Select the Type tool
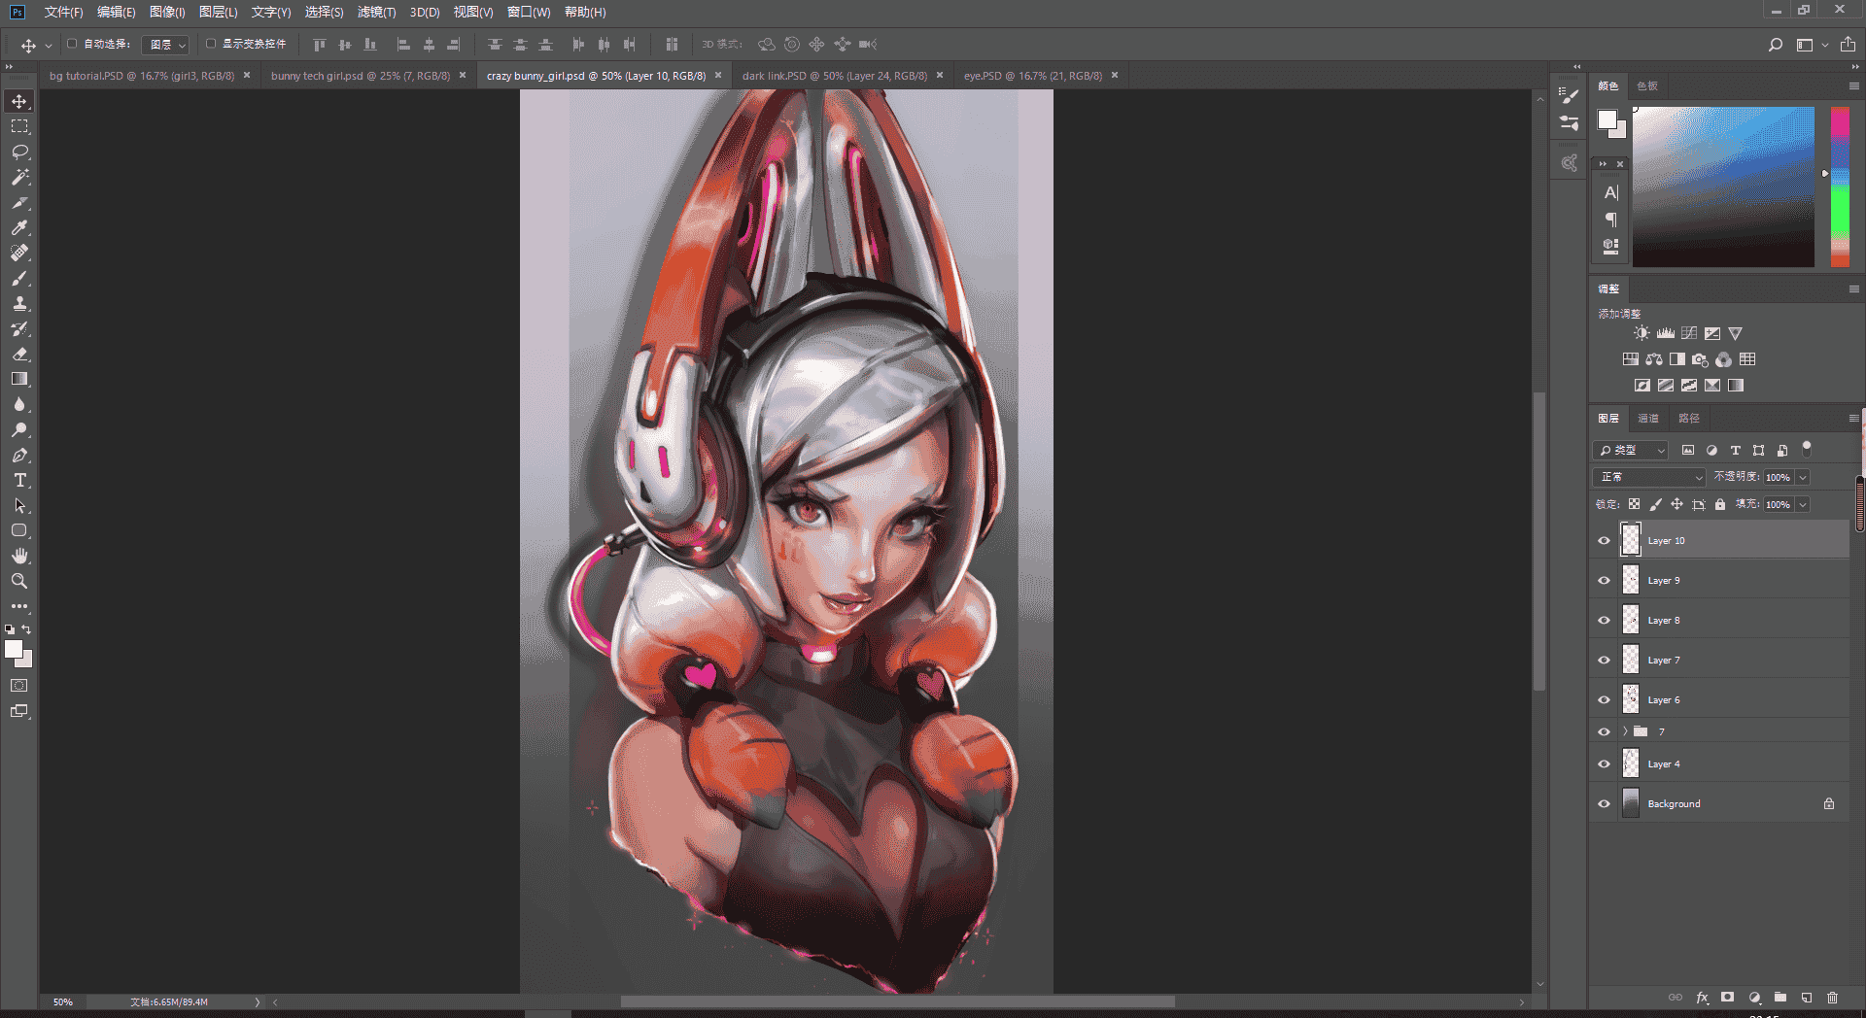Image resolution: width=1866 pixels, height=1018 pixels. point(19,481)
